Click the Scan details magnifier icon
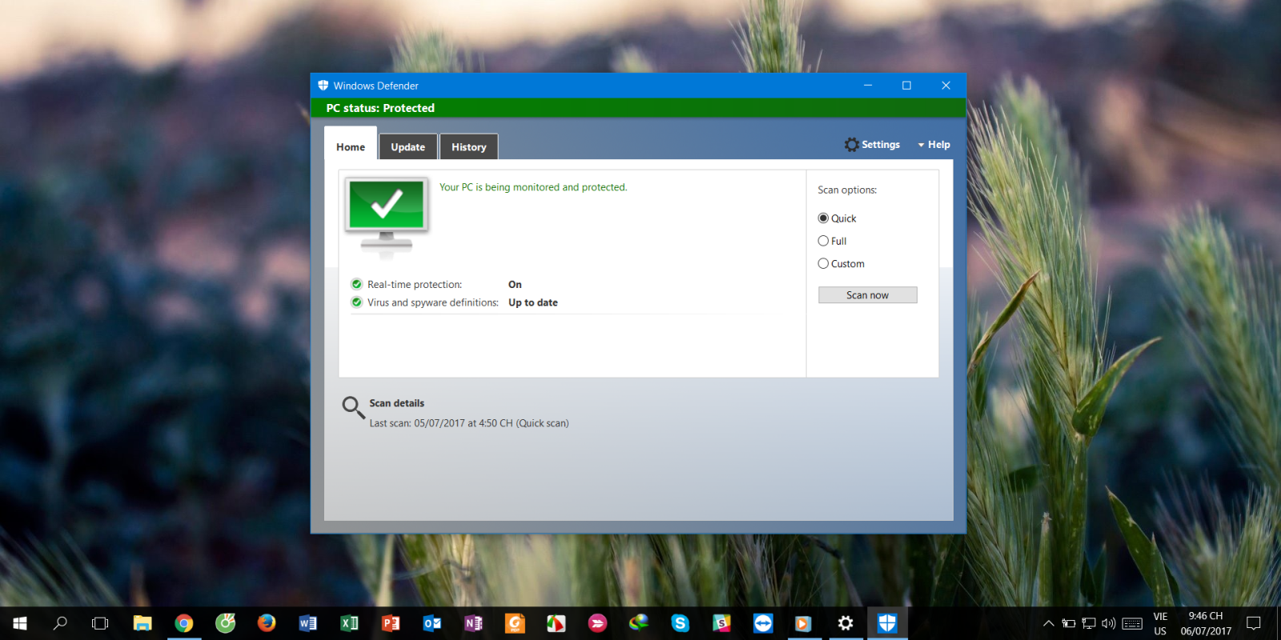 pyautogui.click(x=353, y=407)
